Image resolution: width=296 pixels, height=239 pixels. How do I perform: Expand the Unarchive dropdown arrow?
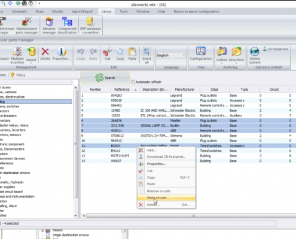(236, 63)
